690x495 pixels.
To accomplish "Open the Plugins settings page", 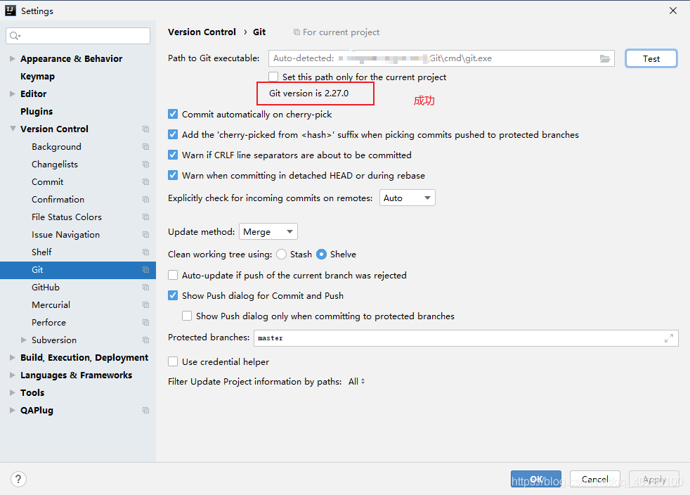I will 37,112.
